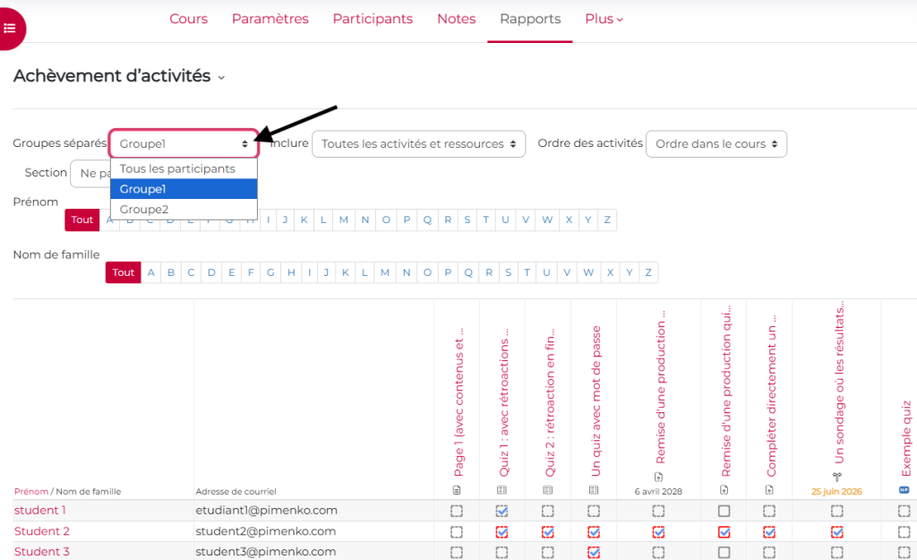The image size is (917, 560).
Task: Choose 'Tous les participants' from the group list
Action: 184,168
